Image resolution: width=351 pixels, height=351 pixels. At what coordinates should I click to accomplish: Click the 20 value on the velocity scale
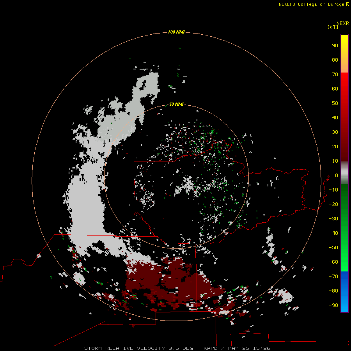(x=335, y=146)
